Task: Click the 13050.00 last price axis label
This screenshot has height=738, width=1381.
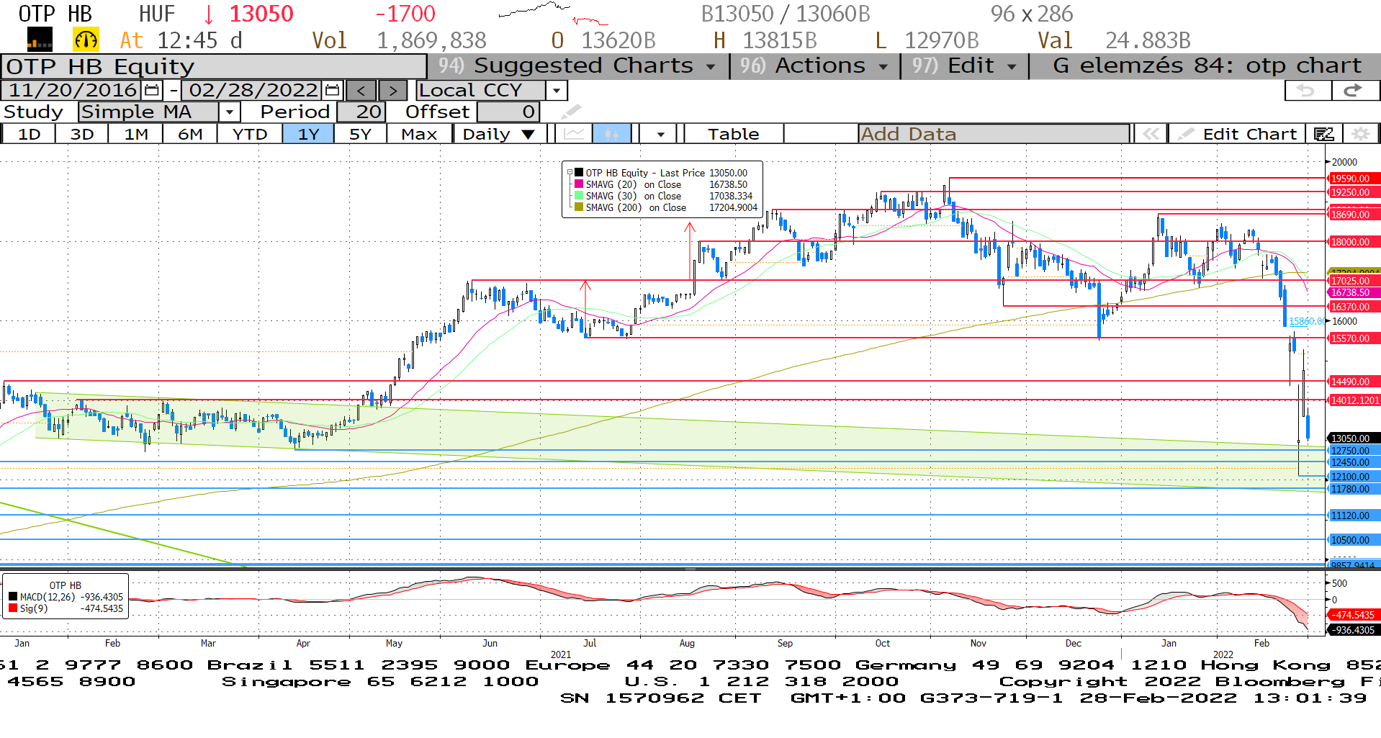Action: click(1354, 438)
